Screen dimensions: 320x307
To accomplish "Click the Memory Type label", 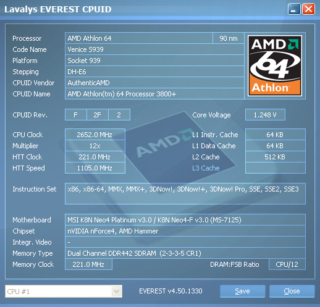I will (33, 253).
